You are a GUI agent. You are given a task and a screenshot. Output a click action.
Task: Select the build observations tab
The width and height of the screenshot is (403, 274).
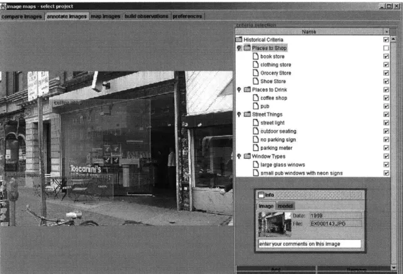tap(146, 16)
